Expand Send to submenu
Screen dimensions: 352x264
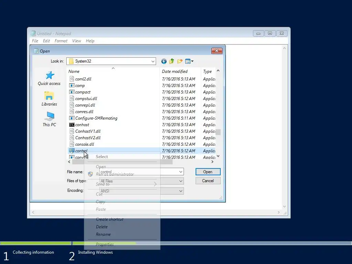point(122,184)
